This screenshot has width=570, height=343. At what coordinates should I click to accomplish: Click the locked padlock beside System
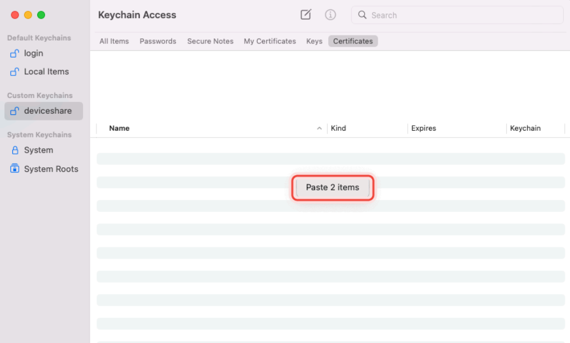click(x=15, y=150)
